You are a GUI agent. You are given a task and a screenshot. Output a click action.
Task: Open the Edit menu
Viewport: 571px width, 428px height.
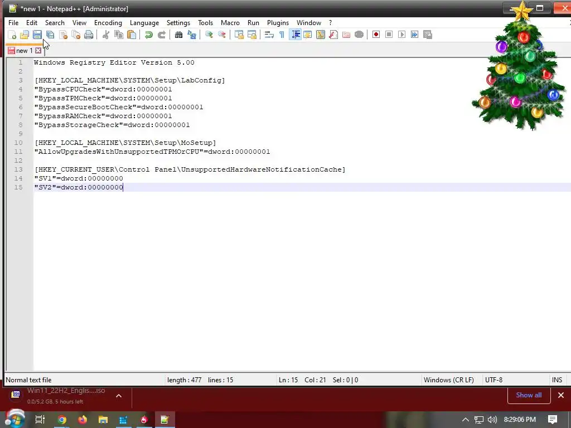point(32,22)
